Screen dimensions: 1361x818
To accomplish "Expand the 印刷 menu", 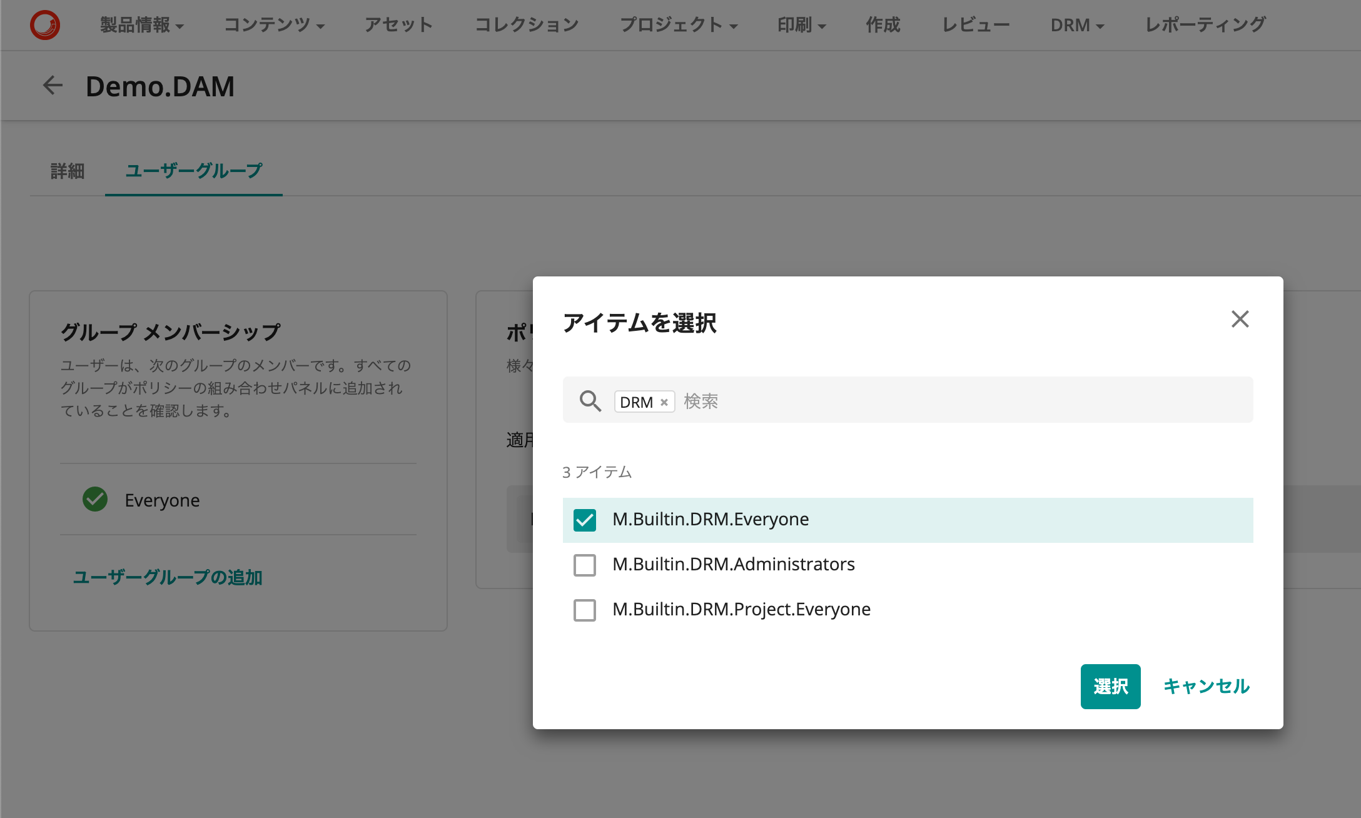I will (801, 25).
